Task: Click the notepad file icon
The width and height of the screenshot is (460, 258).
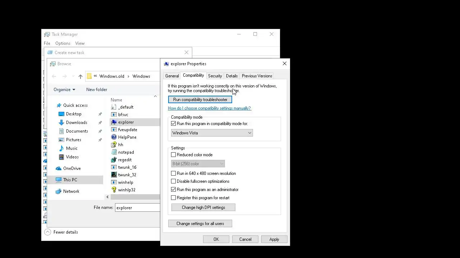Action: (x=114, y=152)
